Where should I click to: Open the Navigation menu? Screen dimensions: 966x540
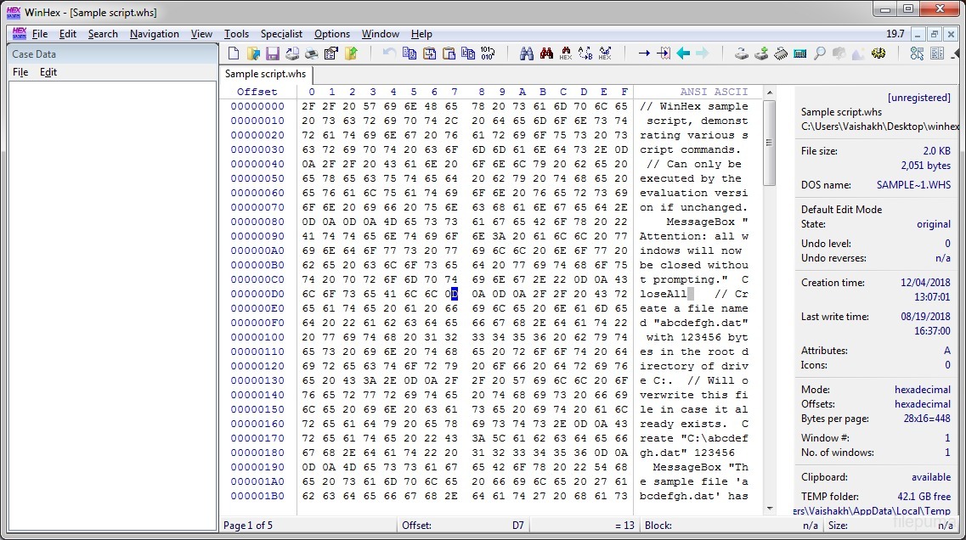pos(154,34)
